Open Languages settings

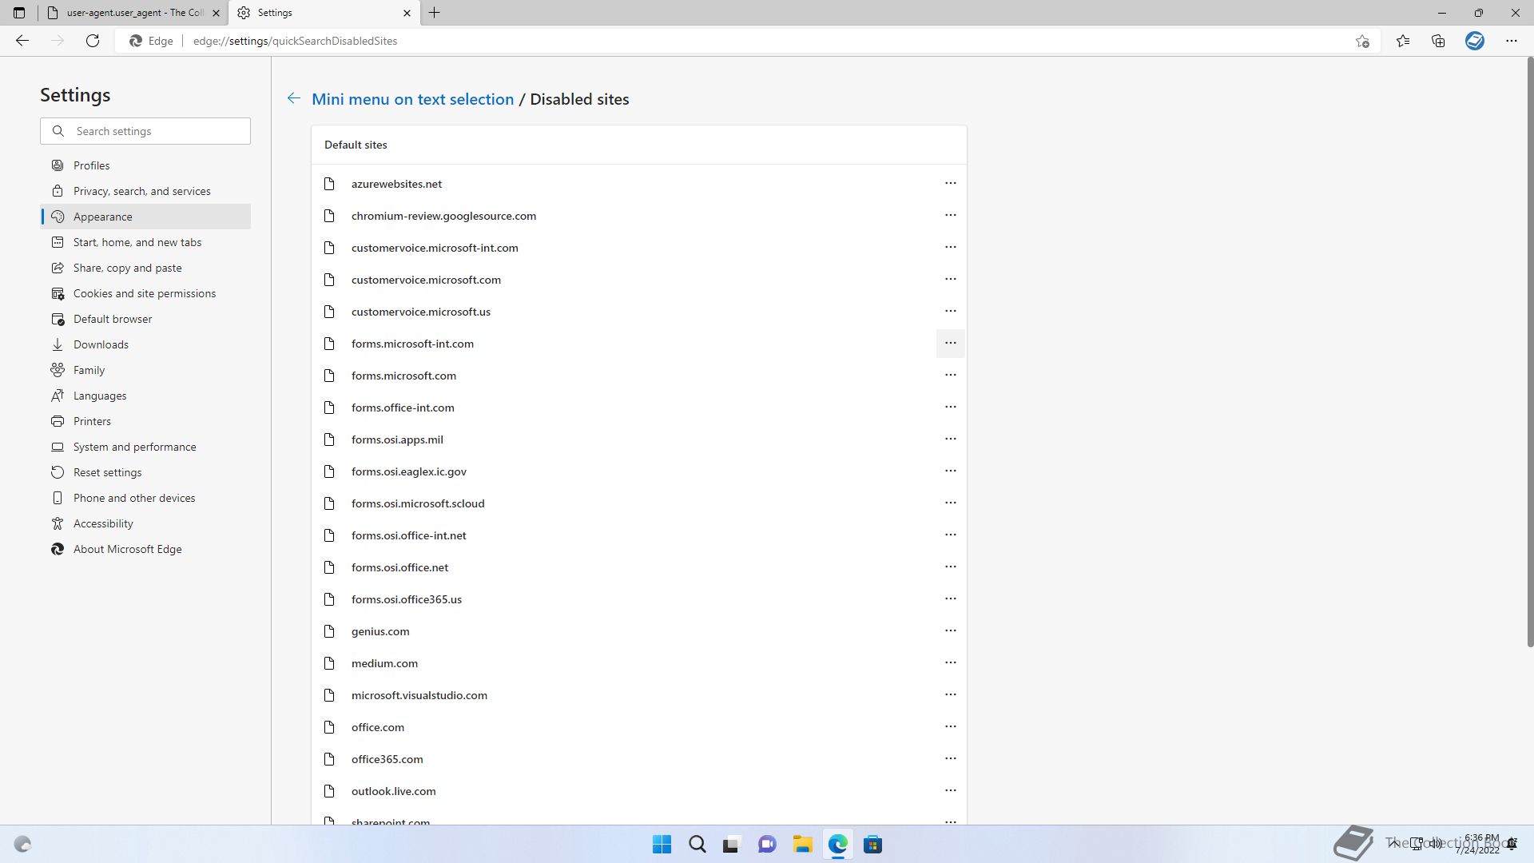point(145,396)
